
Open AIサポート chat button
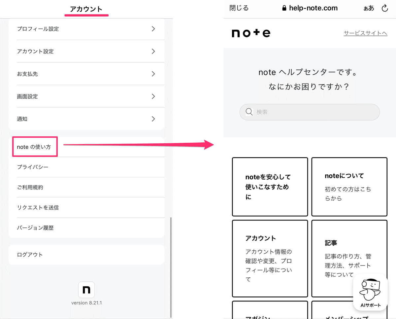click(x=370, y=292)
